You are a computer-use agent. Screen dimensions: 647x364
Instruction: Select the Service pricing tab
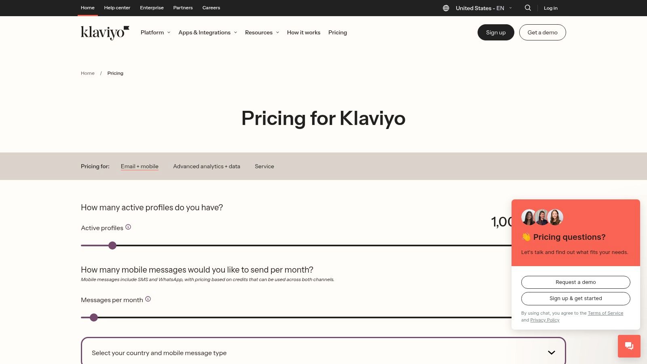[x=264, y=166]
